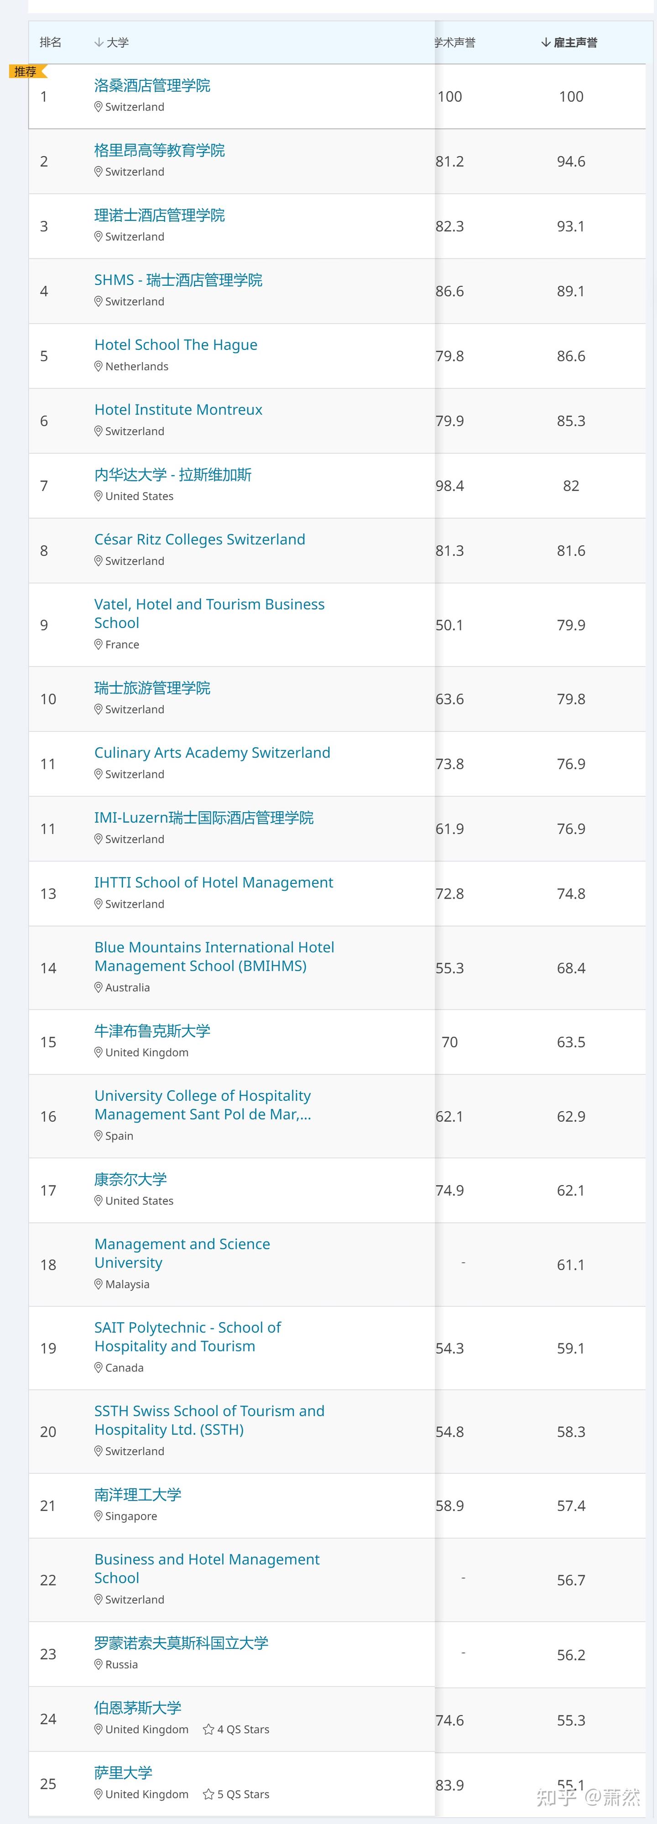Click country label Netherlands
The width and height of the screenshot is (657, 1824).
136,366
